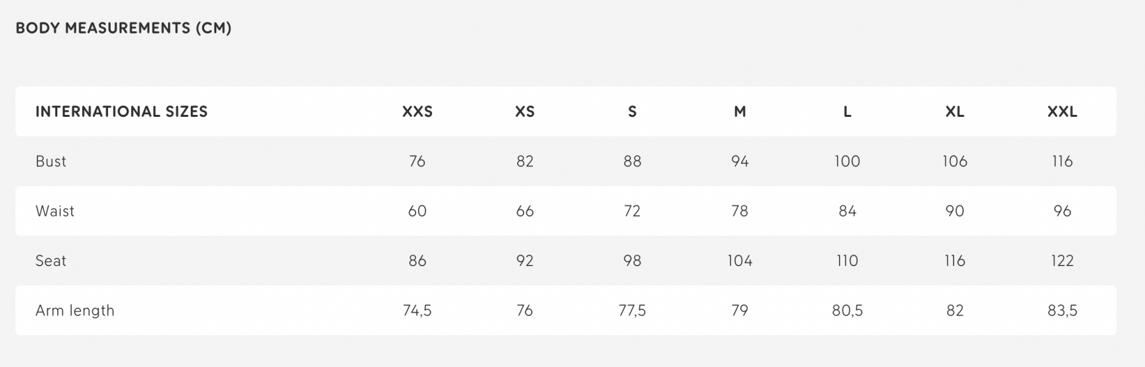Choose the M size column header
Image resolution: width=1145 pixels, height=367 pixels.
tap(740, 112)
